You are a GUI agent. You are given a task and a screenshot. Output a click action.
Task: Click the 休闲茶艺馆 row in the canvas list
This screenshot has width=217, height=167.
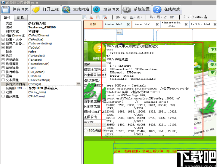92,107
